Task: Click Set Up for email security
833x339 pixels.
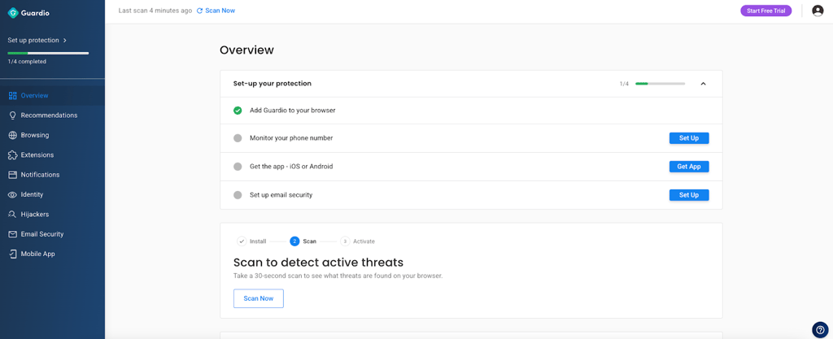Action: [689, 195]
